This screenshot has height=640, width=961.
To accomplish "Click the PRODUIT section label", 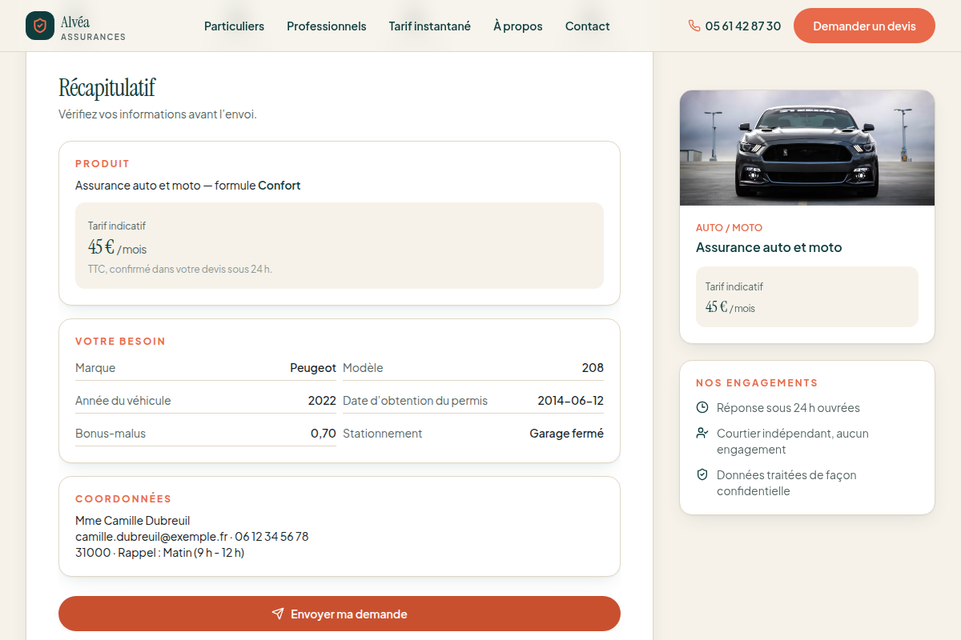I will tap(103, 164).
